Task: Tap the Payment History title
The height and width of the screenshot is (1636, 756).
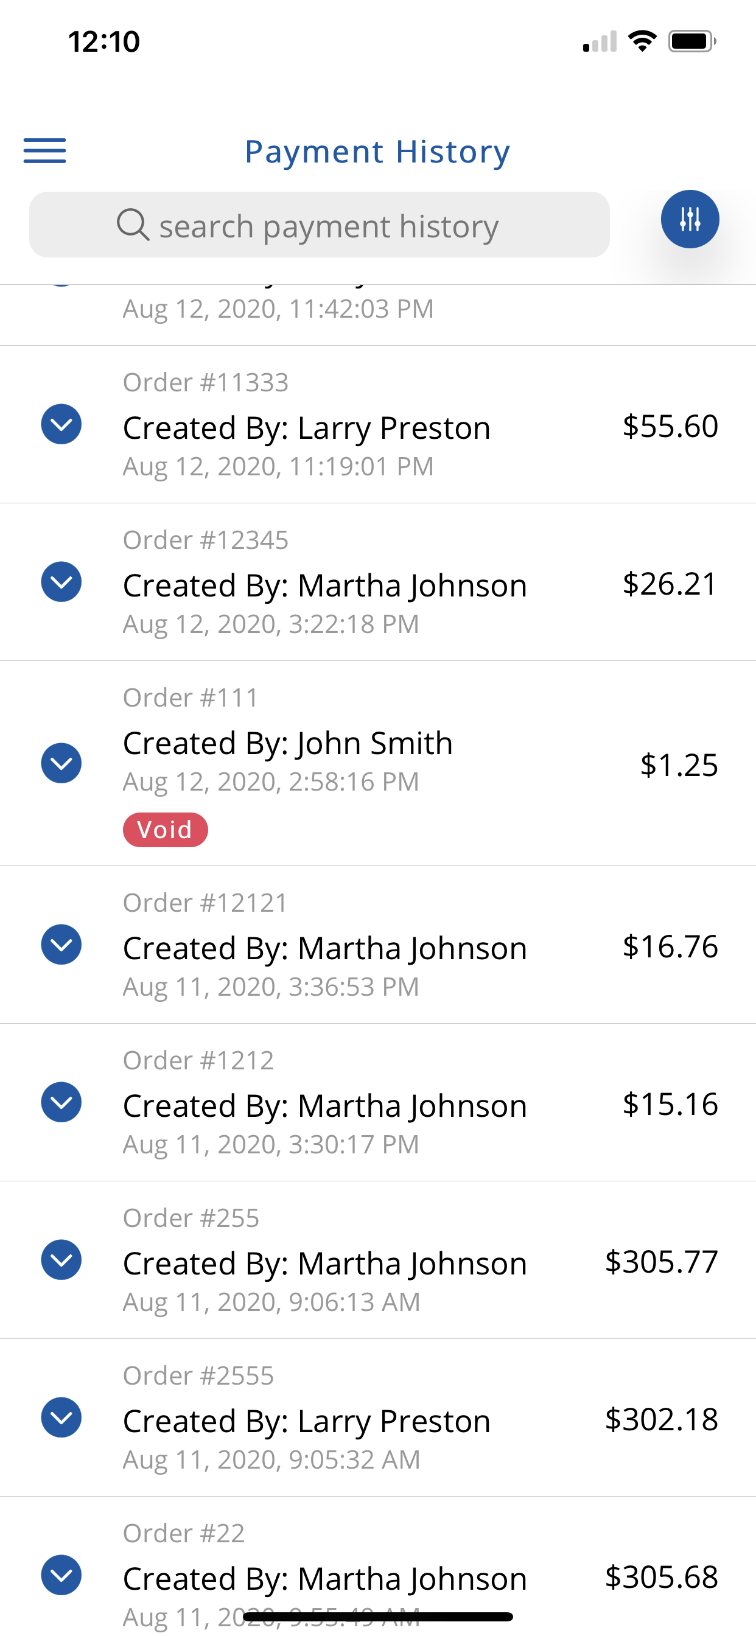Action: click(377, 152)
